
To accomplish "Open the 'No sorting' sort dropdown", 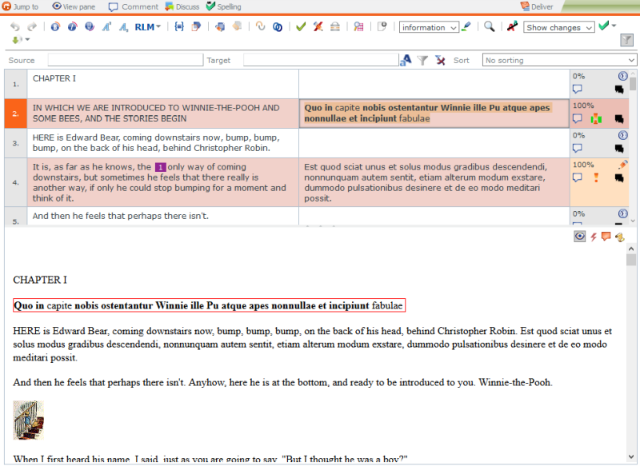I will [559, 60].
